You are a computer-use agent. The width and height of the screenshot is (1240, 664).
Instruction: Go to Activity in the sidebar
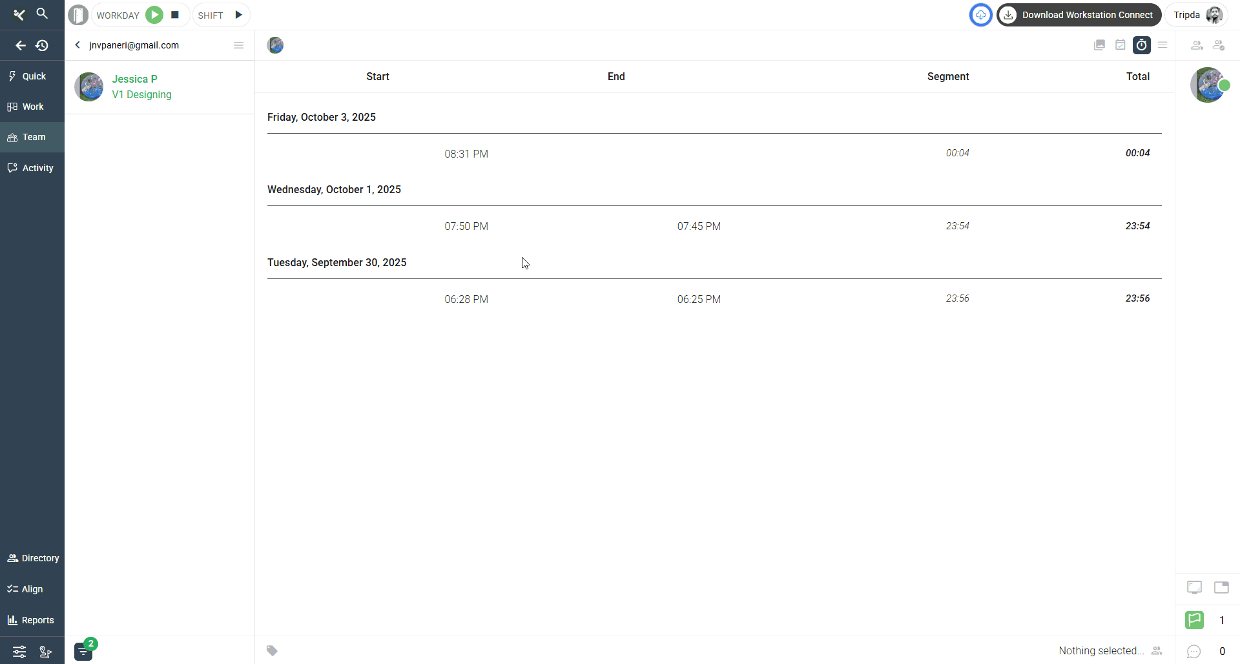coord(31,168)
